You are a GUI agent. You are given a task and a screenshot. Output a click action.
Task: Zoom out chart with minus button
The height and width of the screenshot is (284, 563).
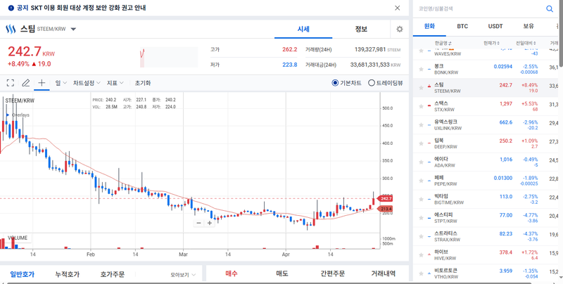198,223
